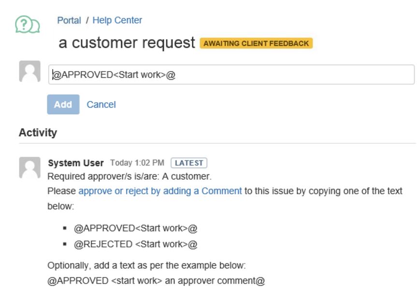417x288 pixels.
Task: Click the example '@APPROVED <start work> an approver comment@' text
Action: click(156, 280)
